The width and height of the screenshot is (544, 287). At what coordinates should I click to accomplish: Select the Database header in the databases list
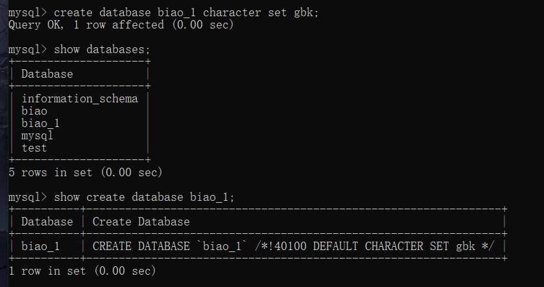[x=47, y=74]
